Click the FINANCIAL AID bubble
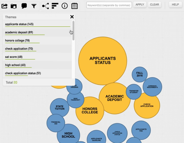 56,123
